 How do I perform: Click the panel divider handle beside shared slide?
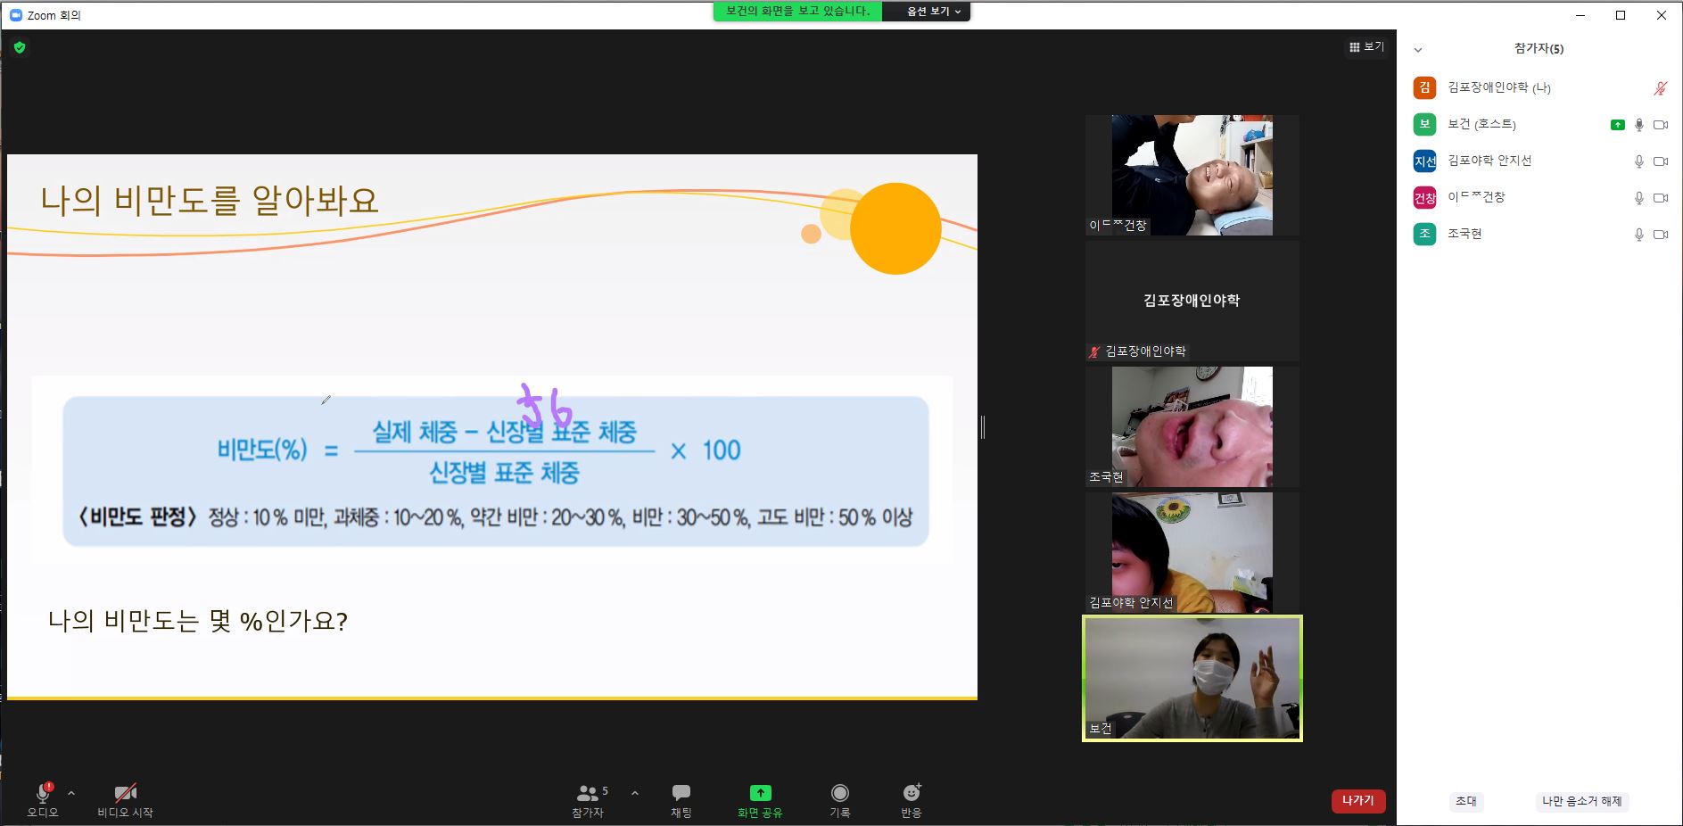tap(983, 427)
